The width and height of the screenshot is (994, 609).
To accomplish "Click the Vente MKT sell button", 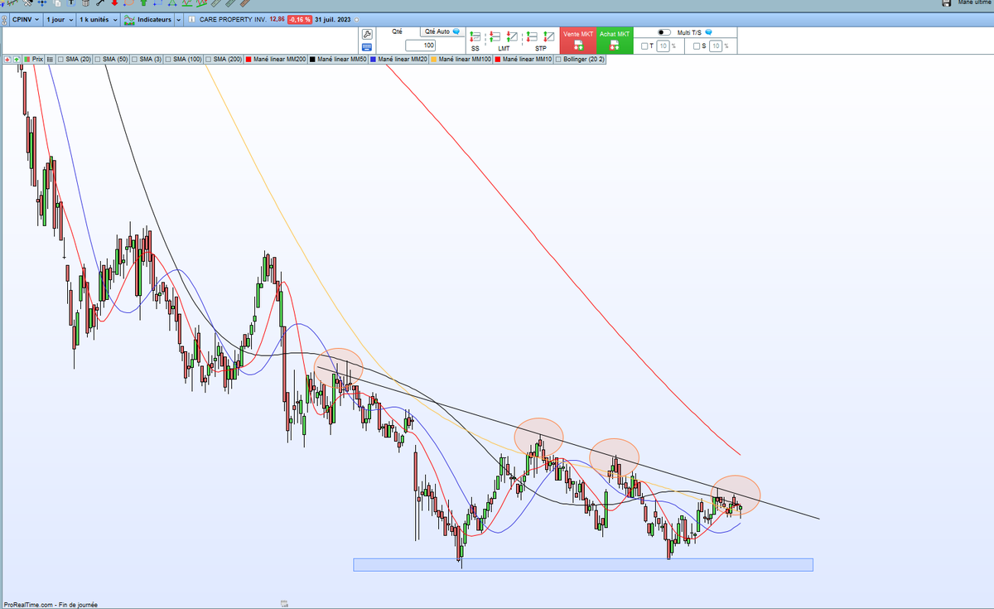I will [578, 41].
